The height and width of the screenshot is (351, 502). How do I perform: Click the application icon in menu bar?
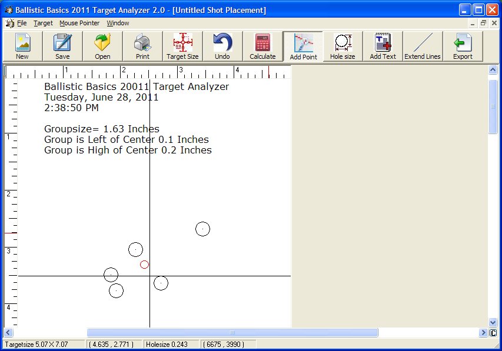tap(10, 23)
